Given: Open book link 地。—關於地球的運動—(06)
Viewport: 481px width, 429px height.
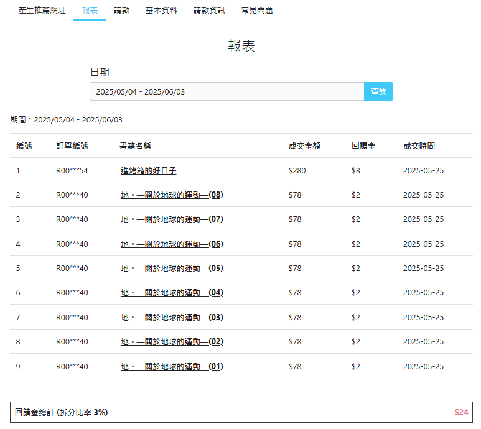Looking at the screenshot, I should tap(172, 244).
